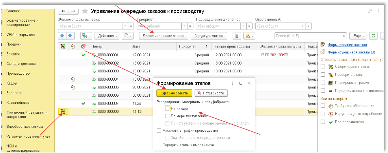
Task: Open Продажи section in sidebar
Action: 14,44
